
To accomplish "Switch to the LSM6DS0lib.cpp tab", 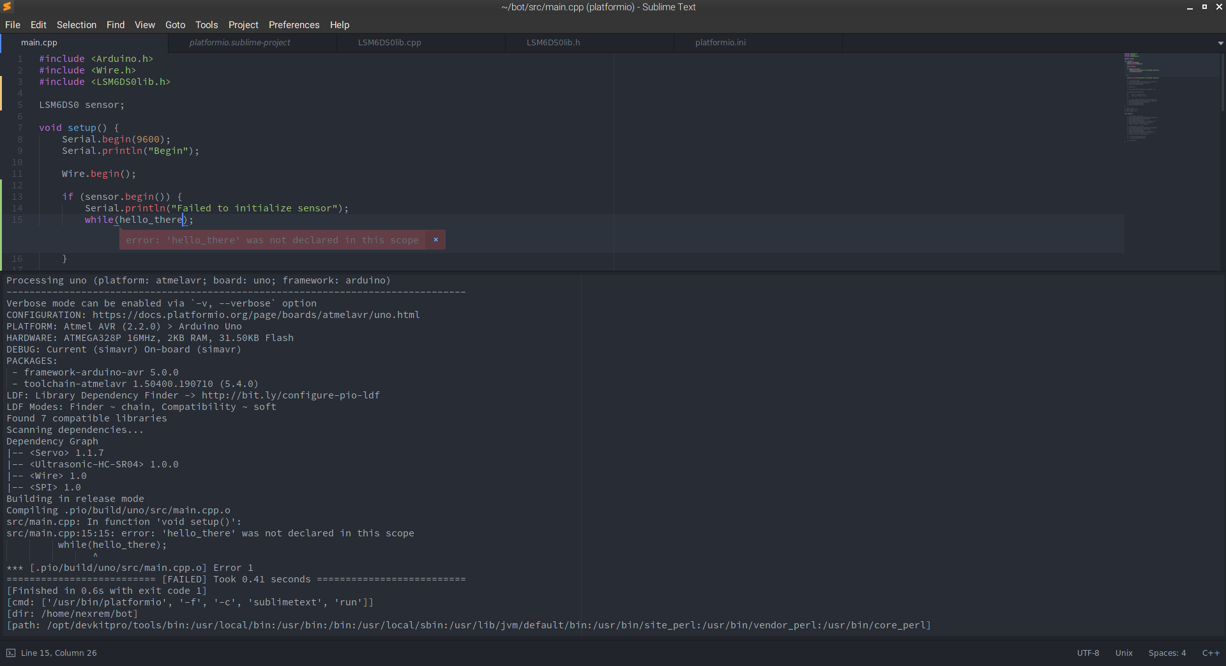I will pyautogui.click(x=389, y=43).
